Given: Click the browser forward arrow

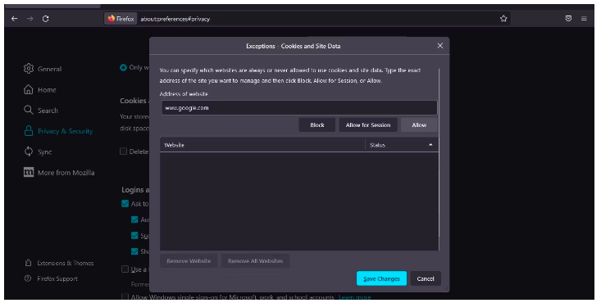Looking at the screenshot, I should (30, 19).
